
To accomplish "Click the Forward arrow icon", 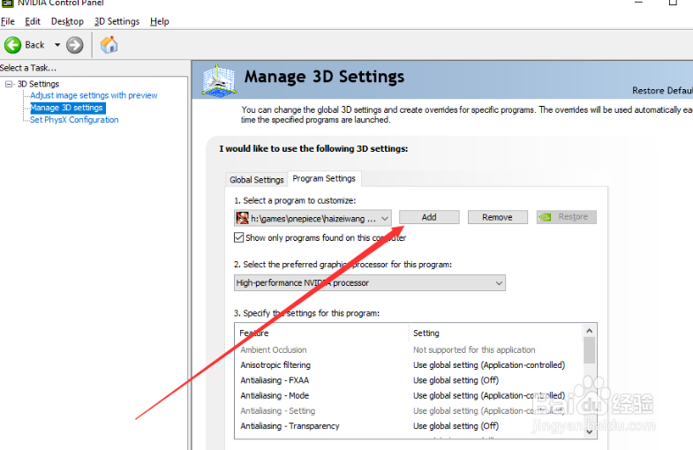I will click(x=75, y=45).
